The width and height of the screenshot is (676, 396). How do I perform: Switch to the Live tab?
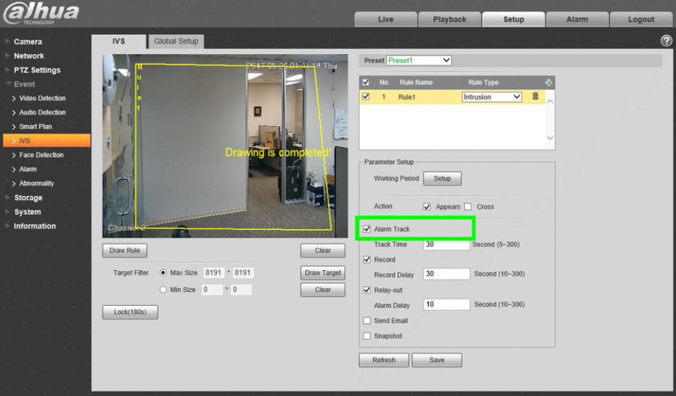[385, 20]
